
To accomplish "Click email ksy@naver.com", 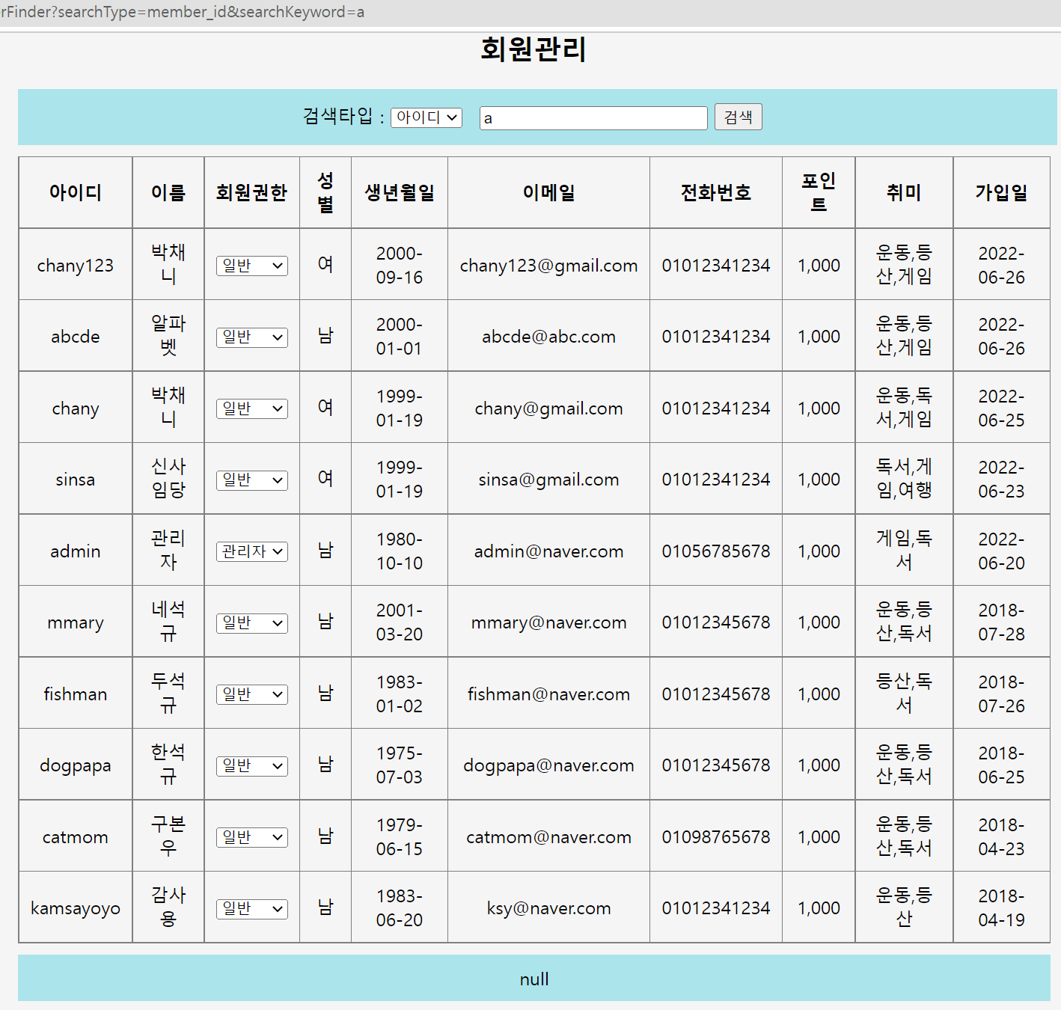I will point(549,908).
